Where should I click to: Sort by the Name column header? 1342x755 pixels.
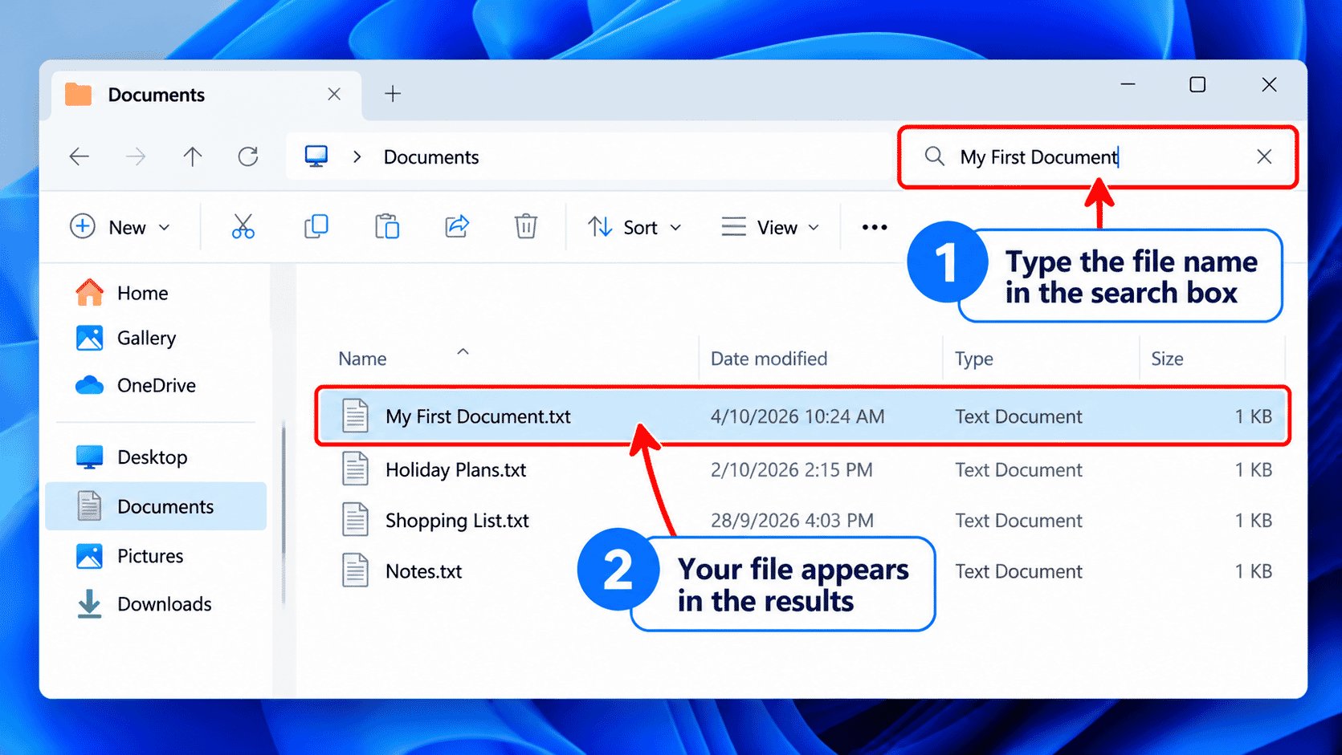[x=362, y=359]
